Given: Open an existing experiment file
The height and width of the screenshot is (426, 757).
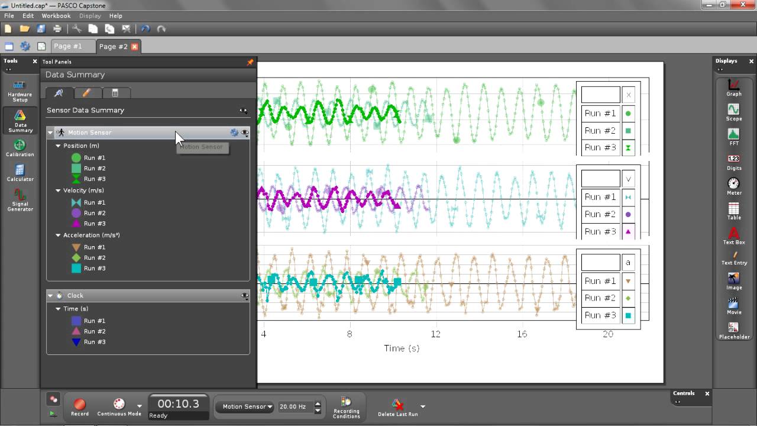Looking at the screenshot, I should (24, 28).
